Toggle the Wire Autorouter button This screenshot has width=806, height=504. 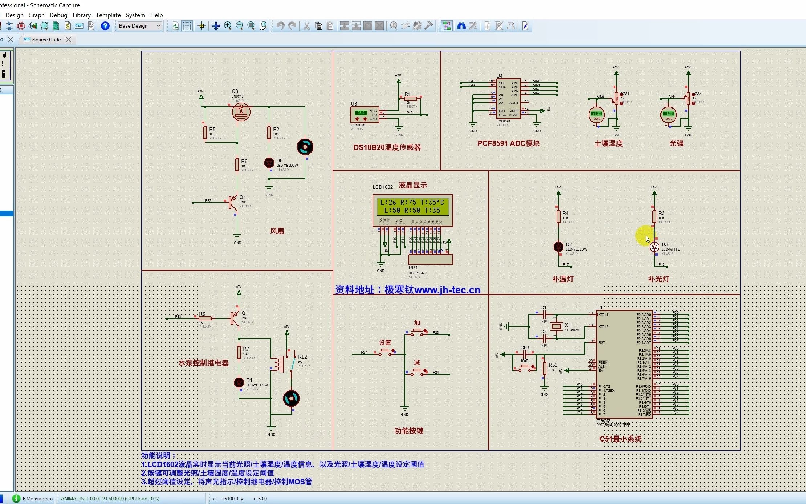point(447,26)
